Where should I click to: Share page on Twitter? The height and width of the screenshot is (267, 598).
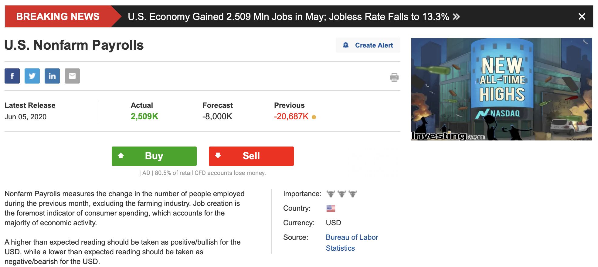pyautogui.click(x=32, y=76)
